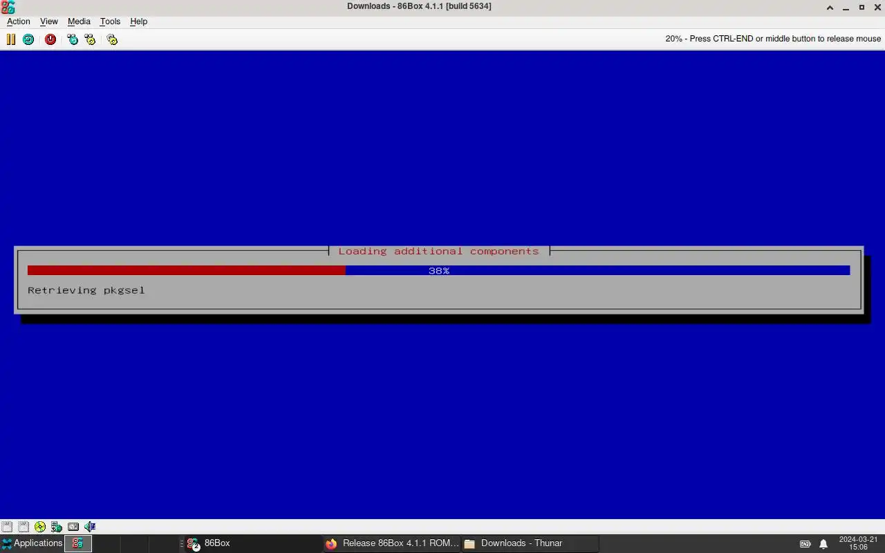Pause the emulated machine

click(11, 39)
